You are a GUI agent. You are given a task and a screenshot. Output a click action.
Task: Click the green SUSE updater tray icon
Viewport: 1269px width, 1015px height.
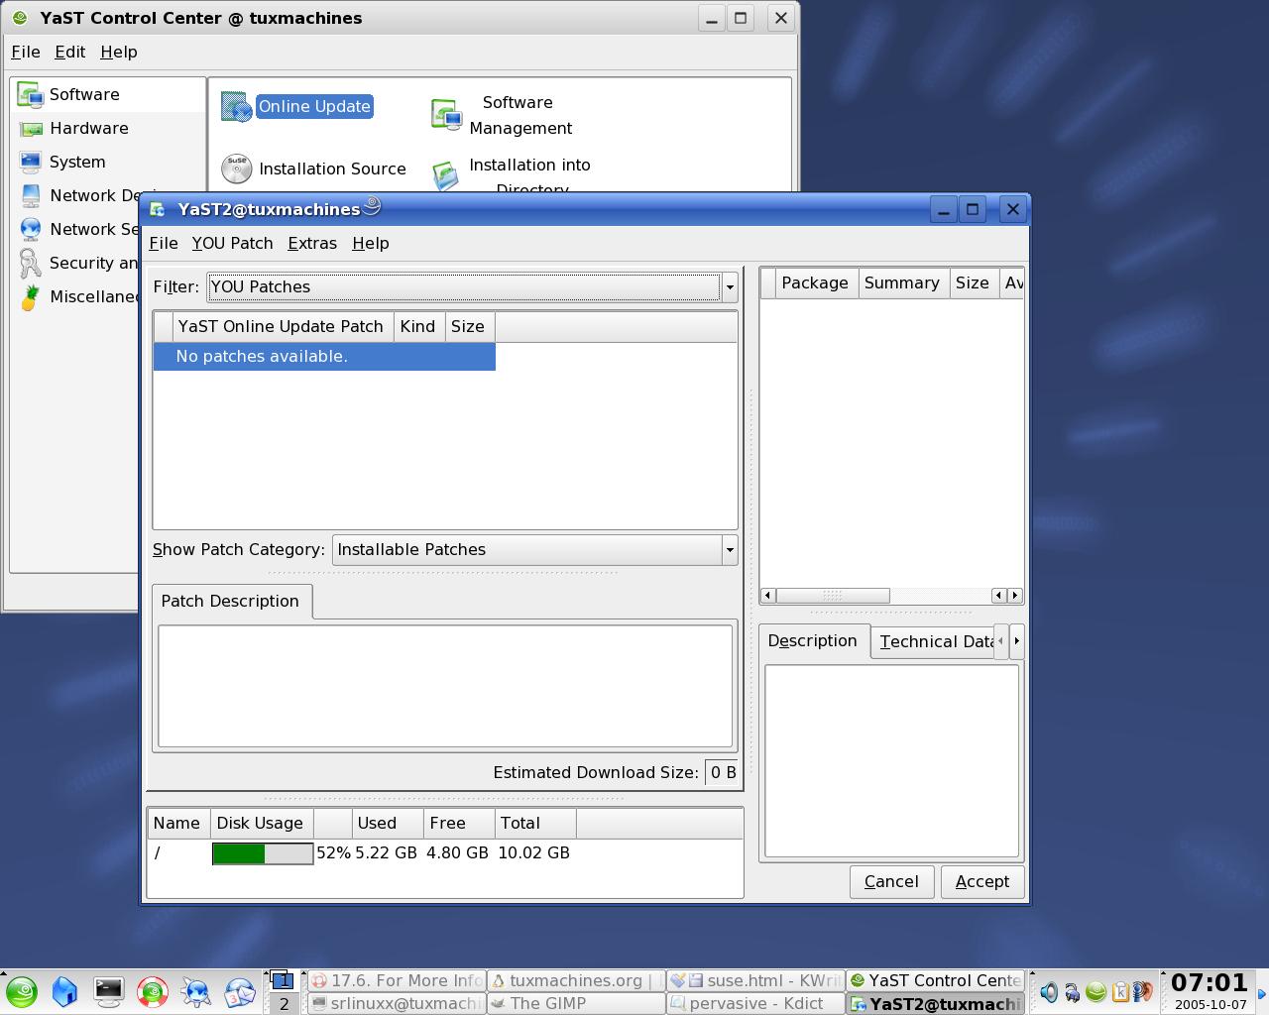(x=1096, y=991)
